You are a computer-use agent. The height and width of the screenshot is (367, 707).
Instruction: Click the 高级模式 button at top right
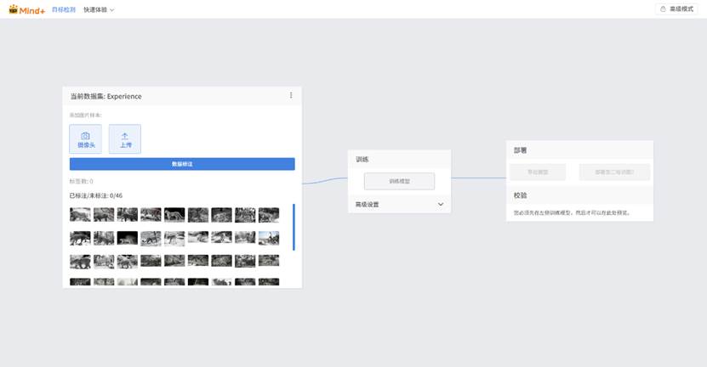point(676,9)
